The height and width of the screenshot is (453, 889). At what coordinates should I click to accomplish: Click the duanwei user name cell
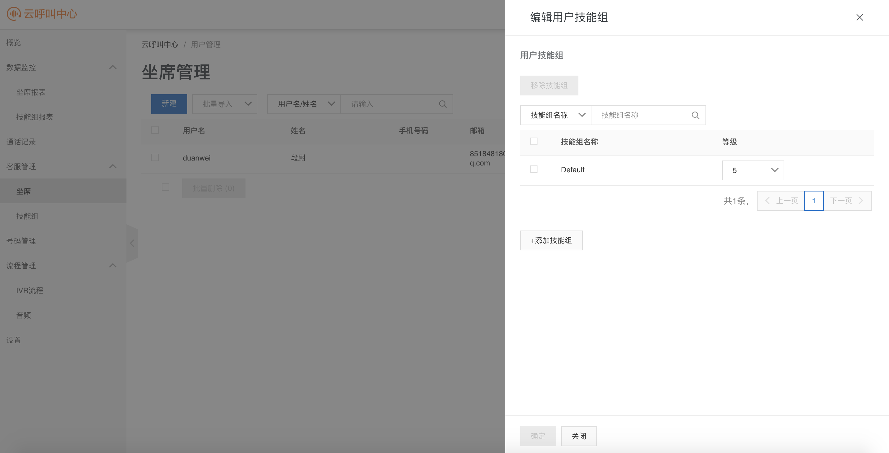(196, 158)
